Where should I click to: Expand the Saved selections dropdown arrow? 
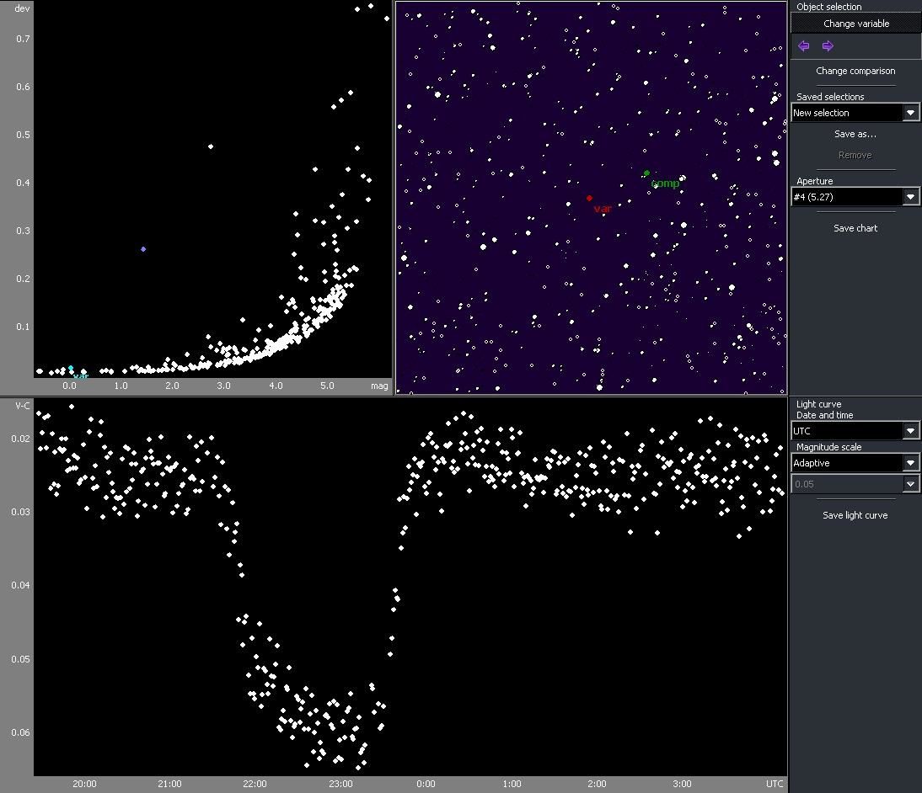pyautogui.click(x=910, y=113)
